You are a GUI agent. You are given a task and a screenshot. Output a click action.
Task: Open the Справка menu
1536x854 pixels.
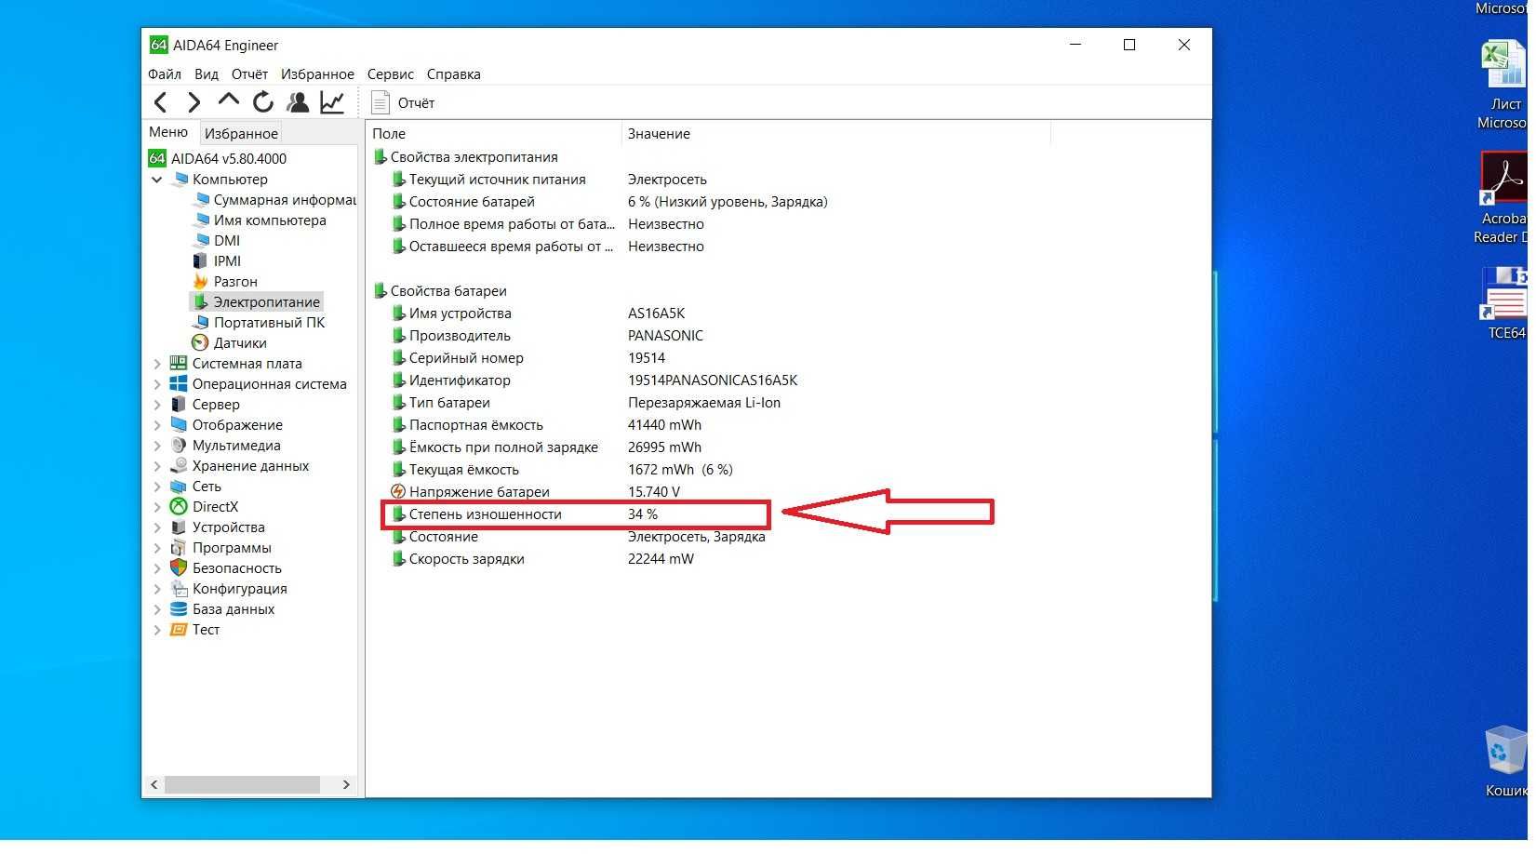point(454,74)
